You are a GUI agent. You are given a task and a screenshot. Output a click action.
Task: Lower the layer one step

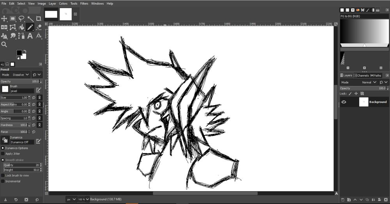(361, 200)
